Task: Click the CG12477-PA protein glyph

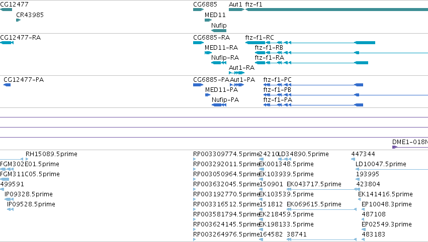Action: (7, 85)
